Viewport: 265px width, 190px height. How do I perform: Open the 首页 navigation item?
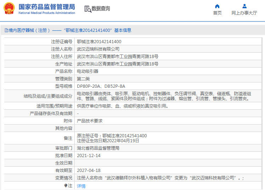[x=217, y=13]
